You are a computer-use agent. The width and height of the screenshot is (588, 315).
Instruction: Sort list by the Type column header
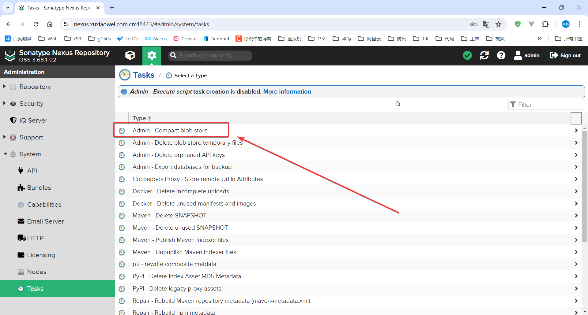click(x=139, y=118)
